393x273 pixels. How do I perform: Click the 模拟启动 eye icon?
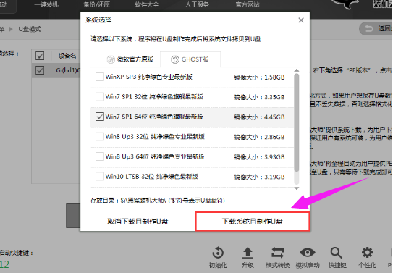click(308, 253)
